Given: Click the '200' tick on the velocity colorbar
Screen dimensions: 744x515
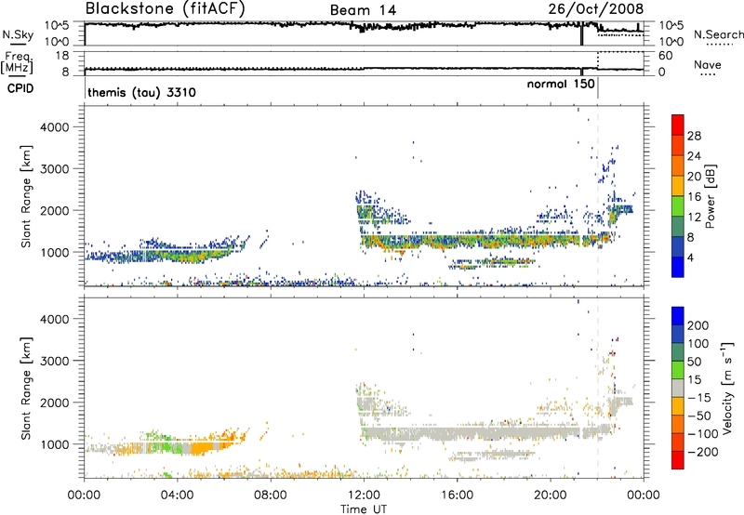Looking at the screenshot, I should (698, 325).
